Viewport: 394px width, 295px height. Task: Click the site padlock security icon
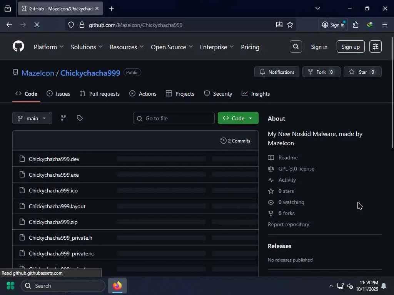82,25
